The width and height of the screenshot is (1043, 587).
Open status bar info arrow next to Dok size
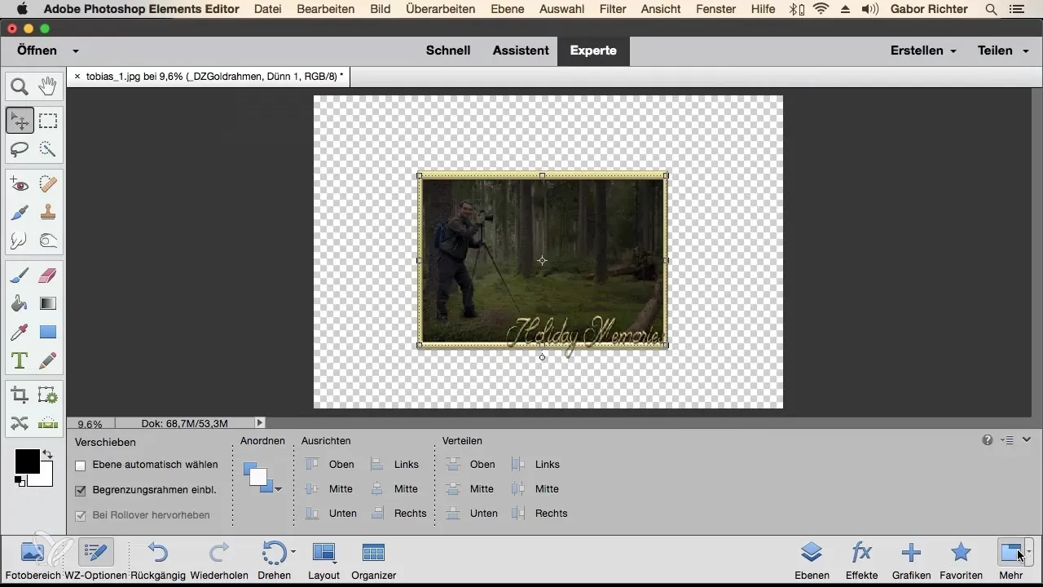[x=260, y=423]
